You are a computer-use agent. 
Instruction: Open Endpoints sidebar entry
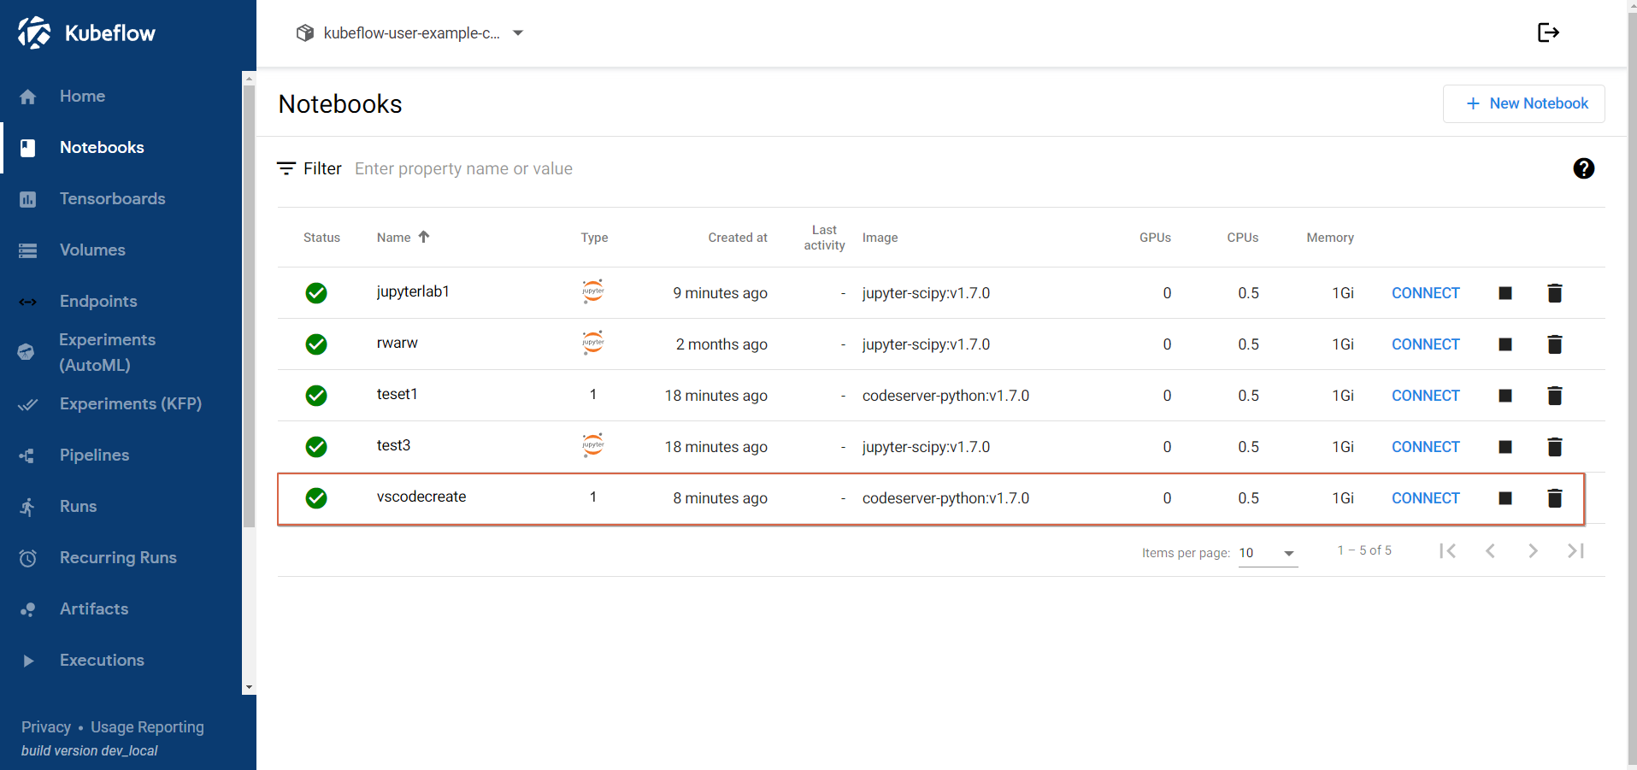[98, 302]
